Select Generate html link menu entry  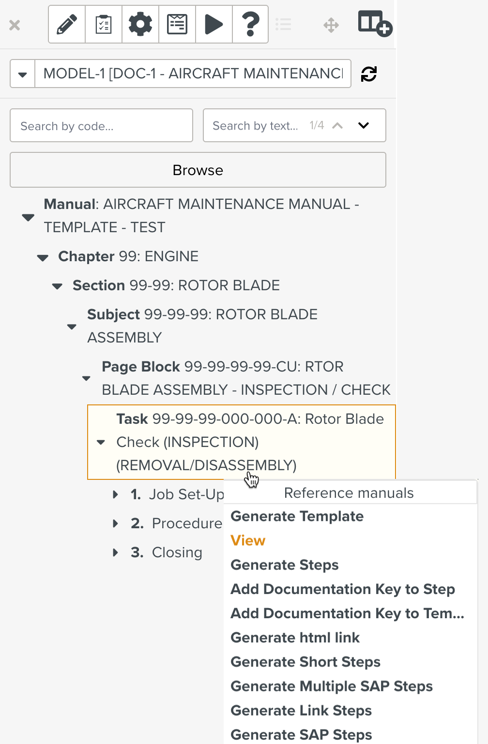[x=295, y=638]
